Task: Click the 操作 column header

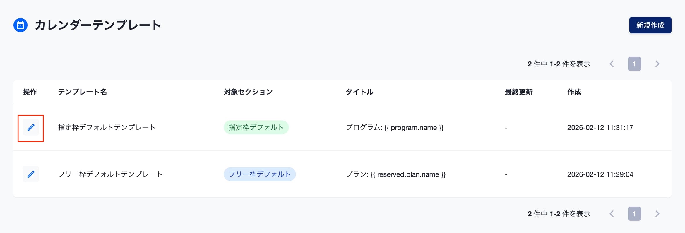Action: click(30, 92)
